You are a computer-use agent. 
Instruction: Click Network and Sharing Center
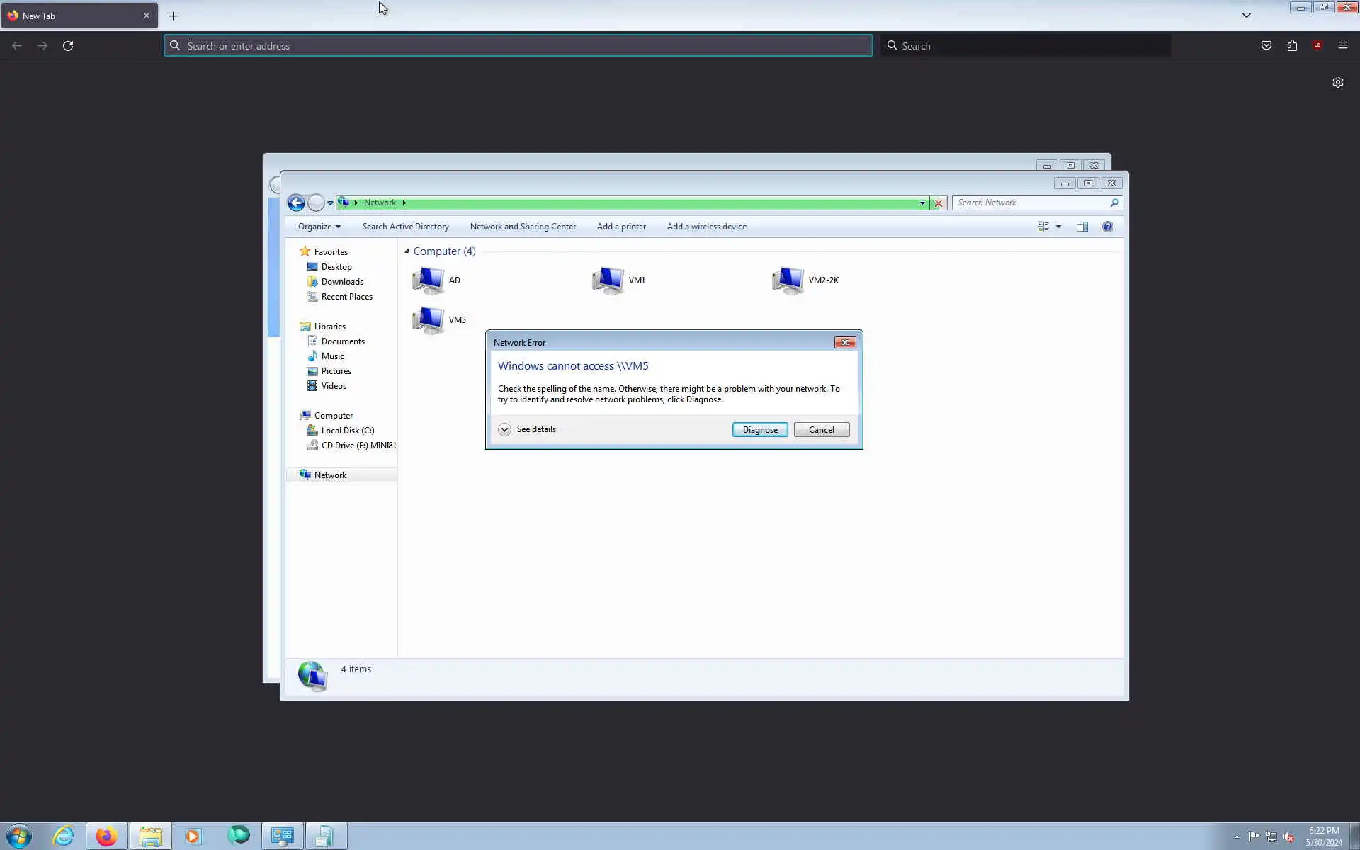[x=523, y=227]
